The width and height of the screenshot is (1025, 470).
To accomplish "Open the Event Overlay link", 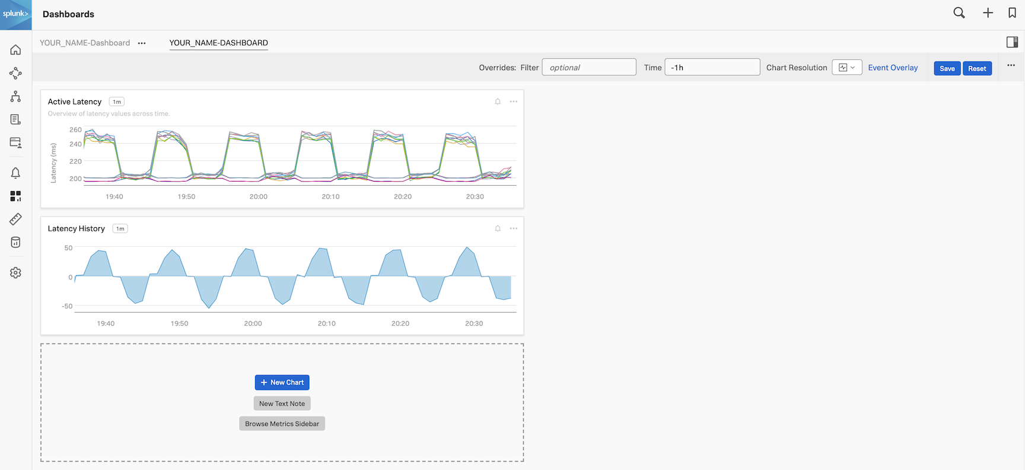I will click(893, 68).
